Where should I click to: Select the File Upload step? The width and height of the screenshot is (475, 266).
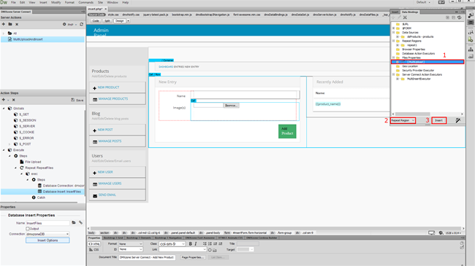[33, 162]
